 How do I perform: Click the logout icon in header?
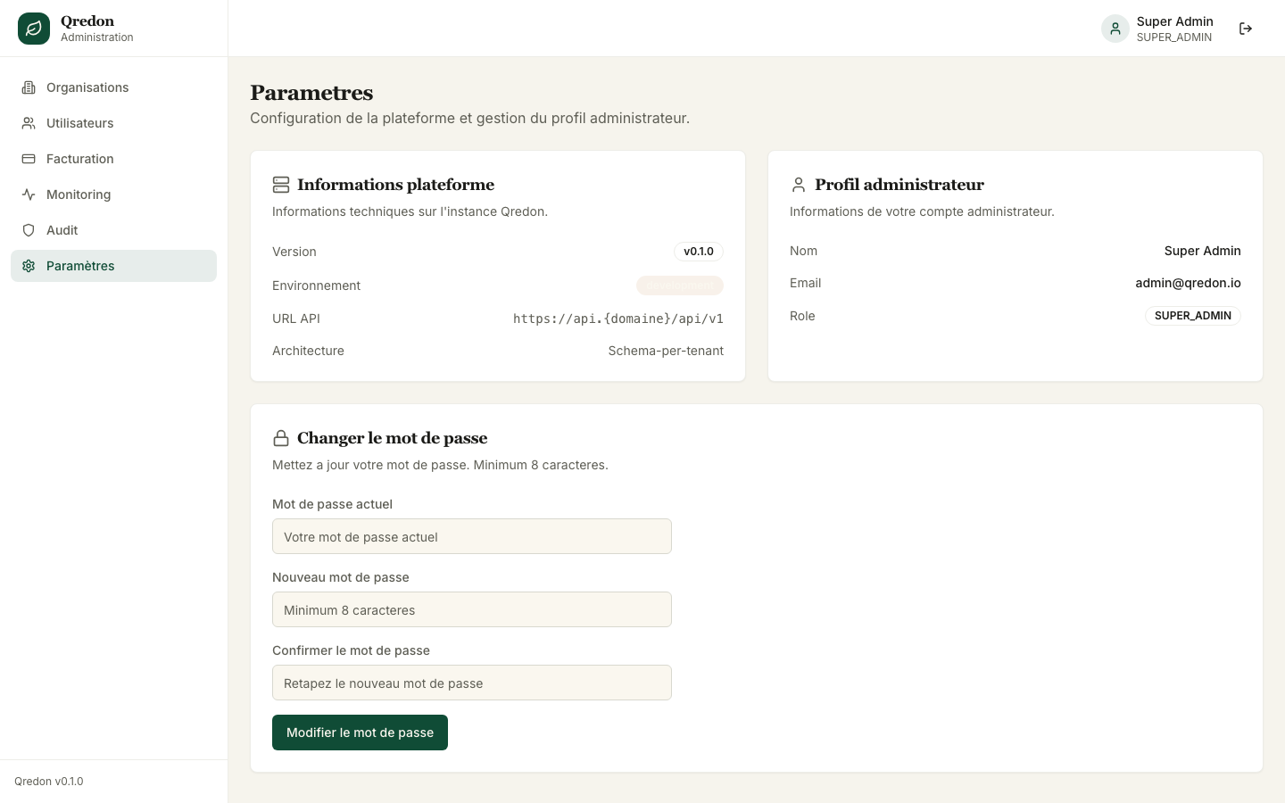(1246, 29)
